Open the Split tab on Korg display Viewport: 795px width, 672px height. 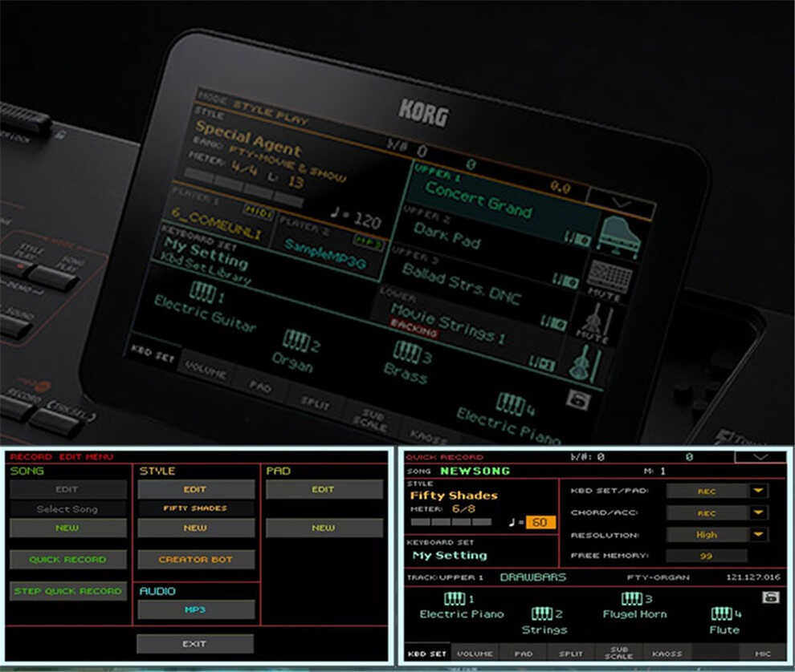click(x=315, y=403)
